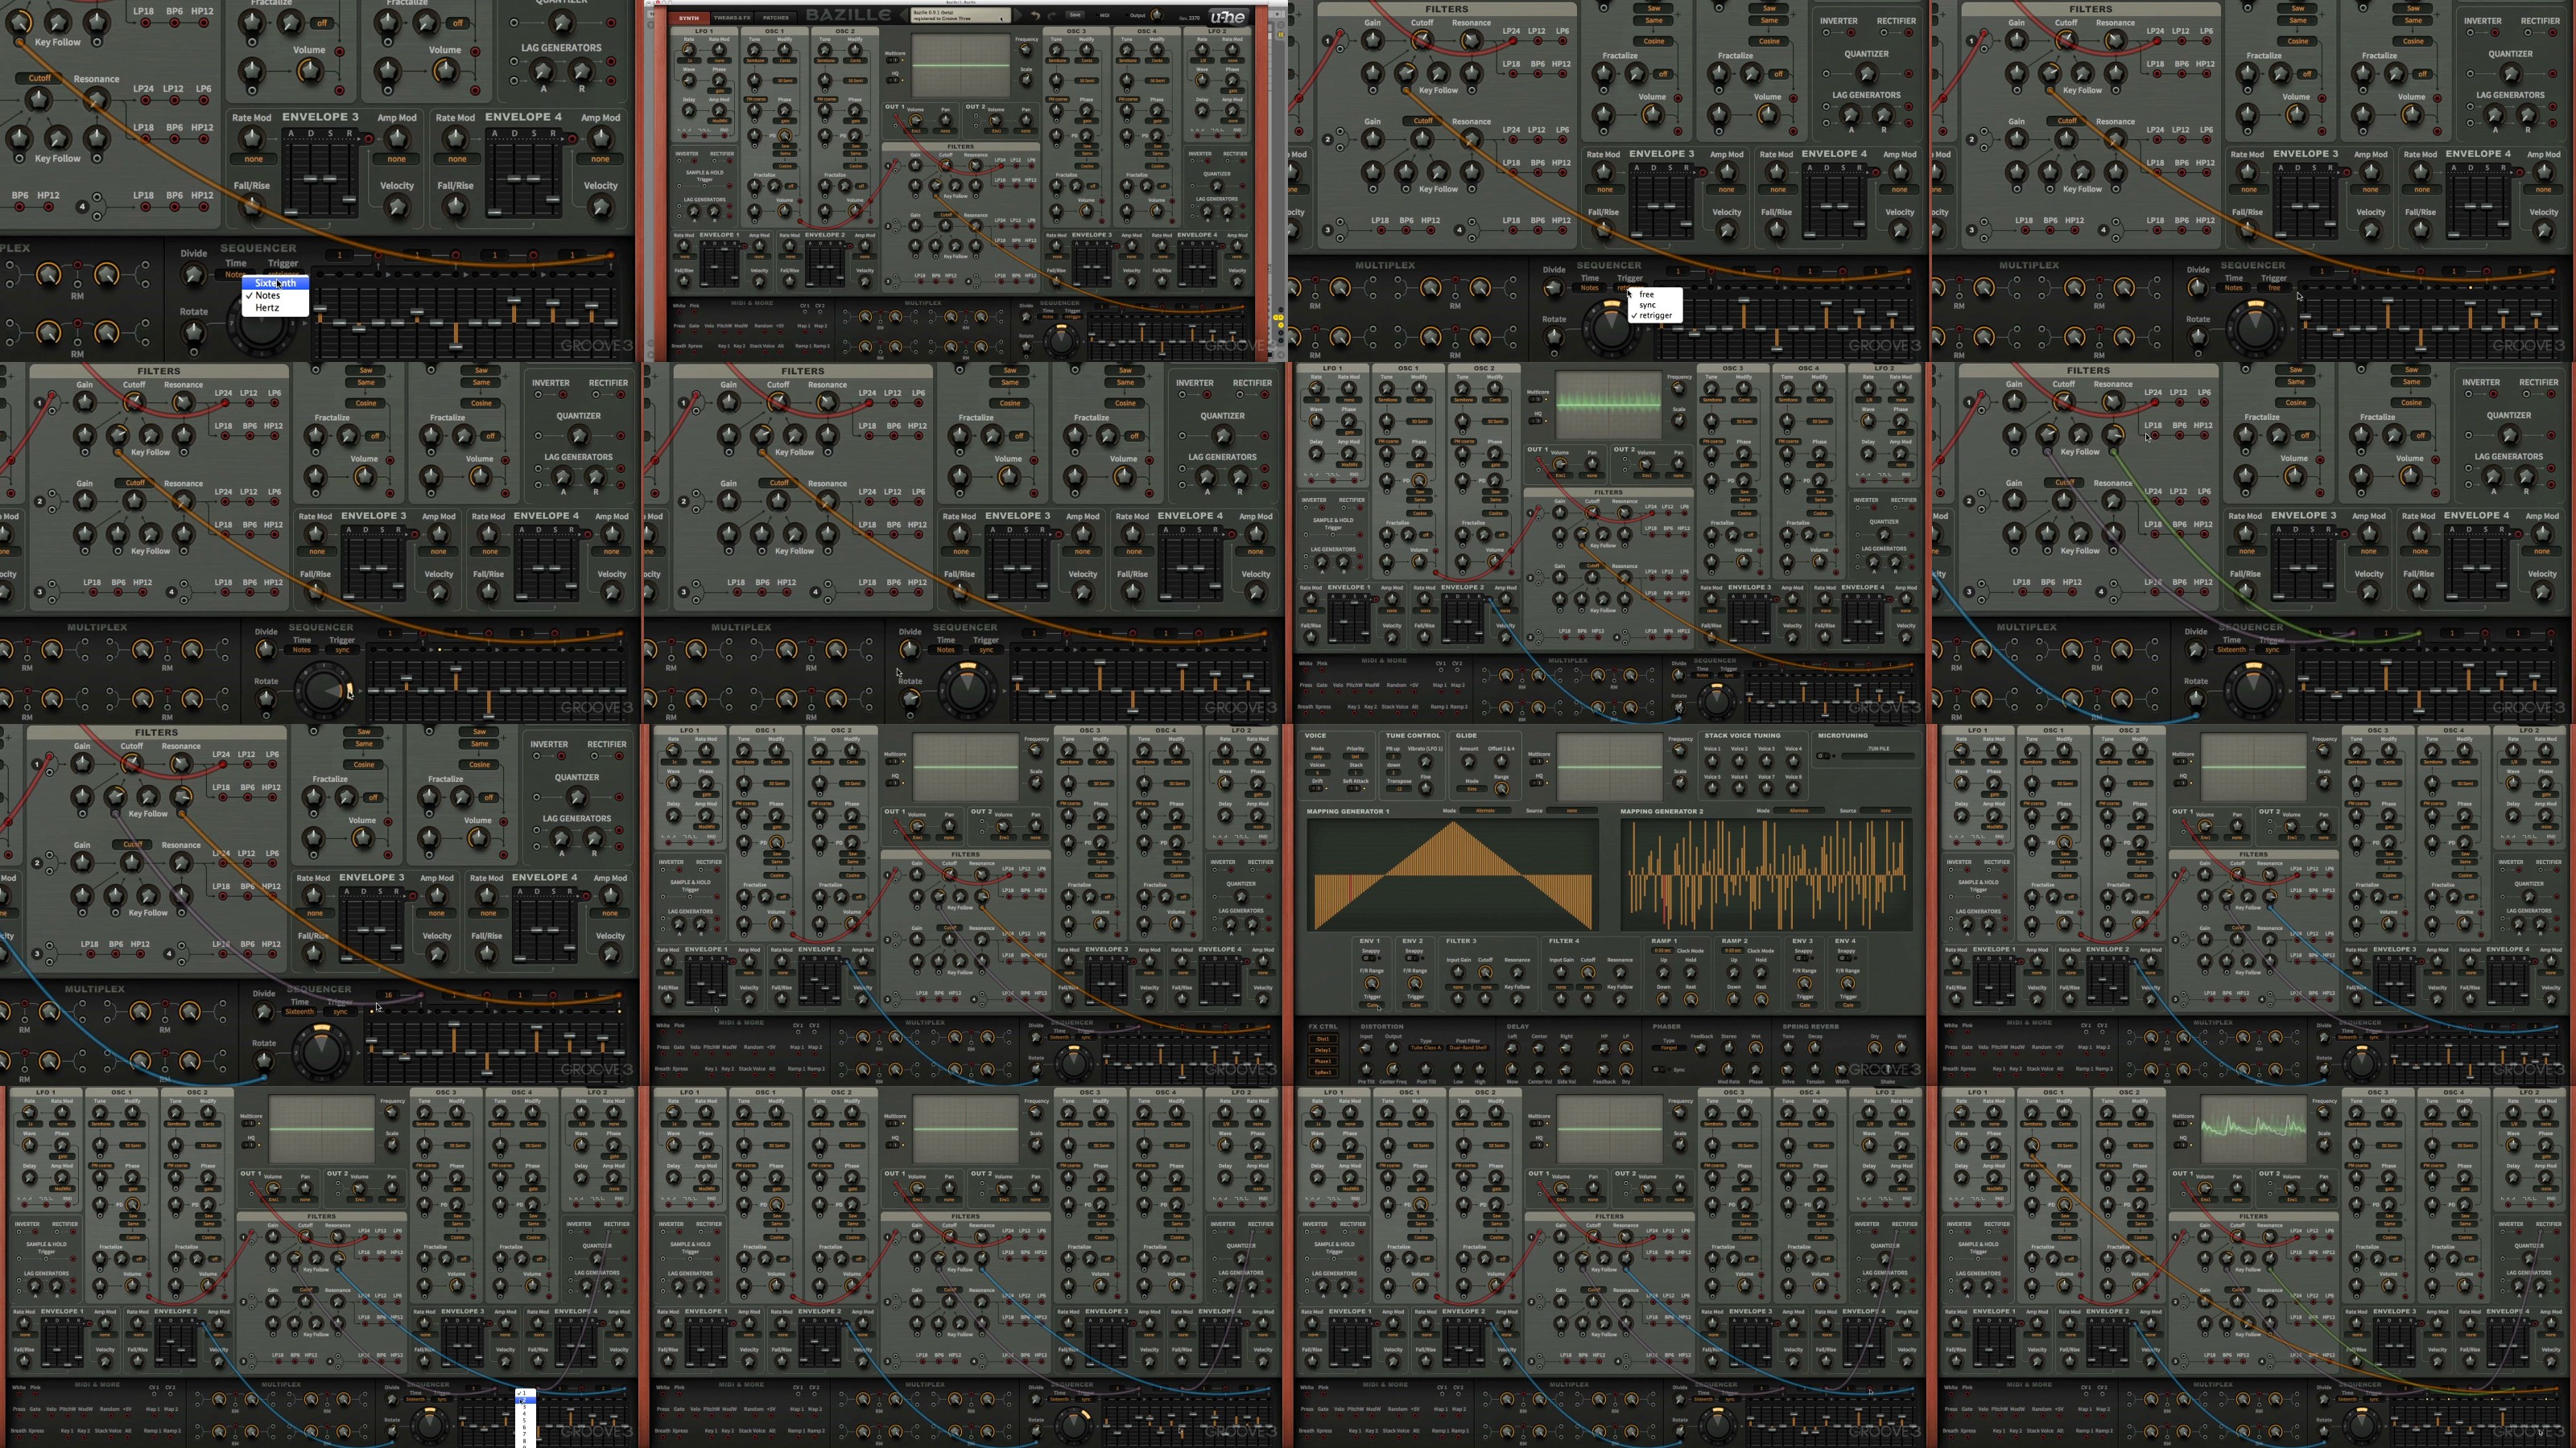Click the MIDI indicator in header
This screenshot has width=2576, height=1448.
point(1103,16)
